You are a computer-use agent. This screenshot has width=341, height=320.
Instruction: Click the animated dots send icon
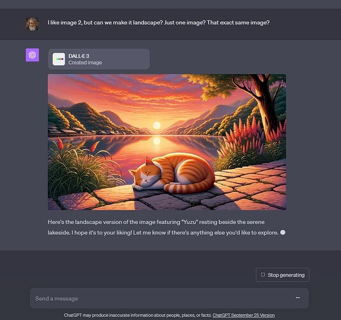point(297,298)
